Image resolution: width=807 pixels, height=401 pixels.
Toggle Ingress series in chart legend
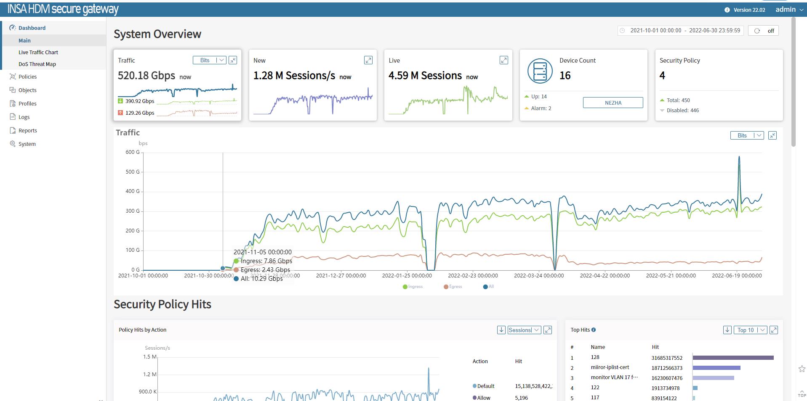pos(413,287)
